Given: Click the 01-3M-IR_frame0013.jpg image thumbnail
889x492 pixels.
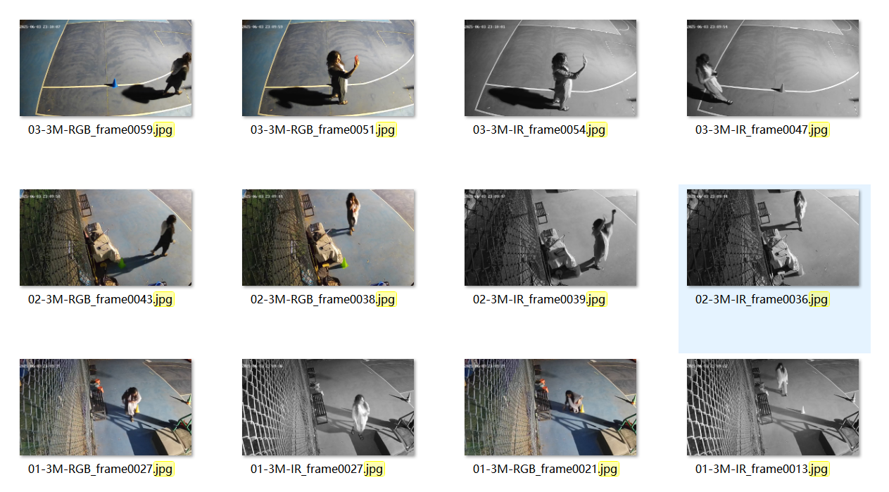Looking at the screenshot, I should coord(773,408).
